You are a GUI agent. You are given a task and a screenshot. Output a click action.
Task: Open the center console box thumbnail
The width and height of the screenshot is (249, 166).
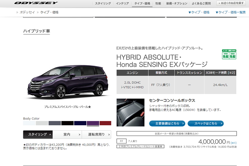(131, 112)
